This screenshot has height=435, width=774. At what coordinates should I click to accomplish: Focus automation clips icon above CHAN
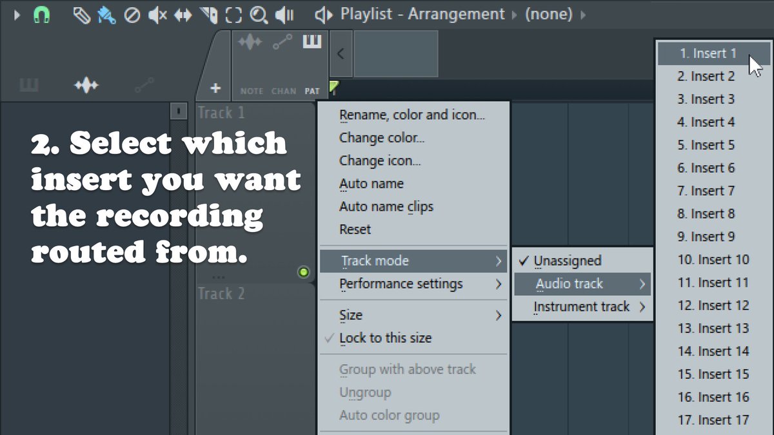click(283, 43)
